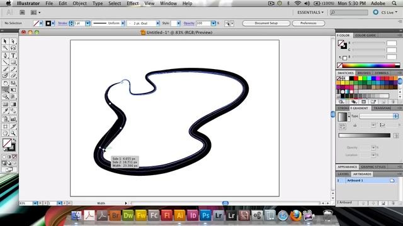The height and width of the screenshot is (226, 403).
Task: Select the Pencil tool
Action: pos(13,69)
